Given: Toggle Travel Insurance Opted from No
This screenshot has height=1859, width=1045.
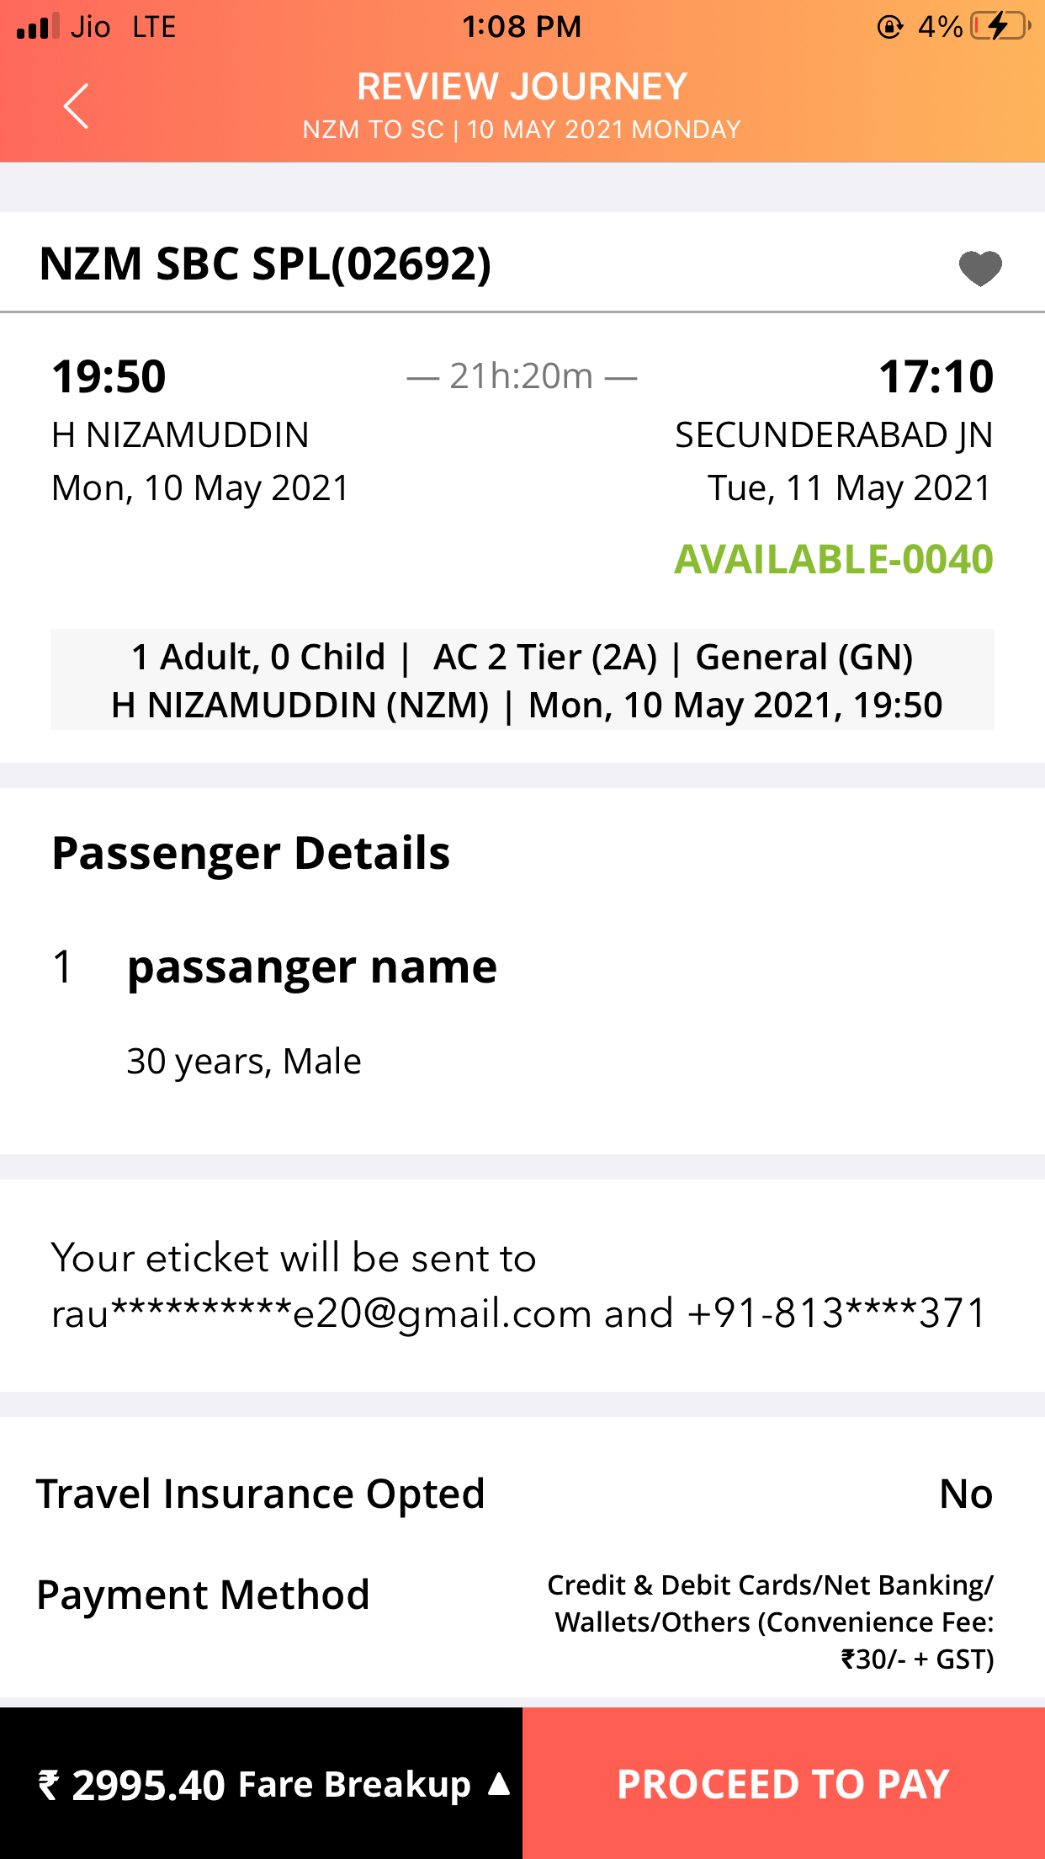Looking at the screenshot, I should click(964, 1494).
